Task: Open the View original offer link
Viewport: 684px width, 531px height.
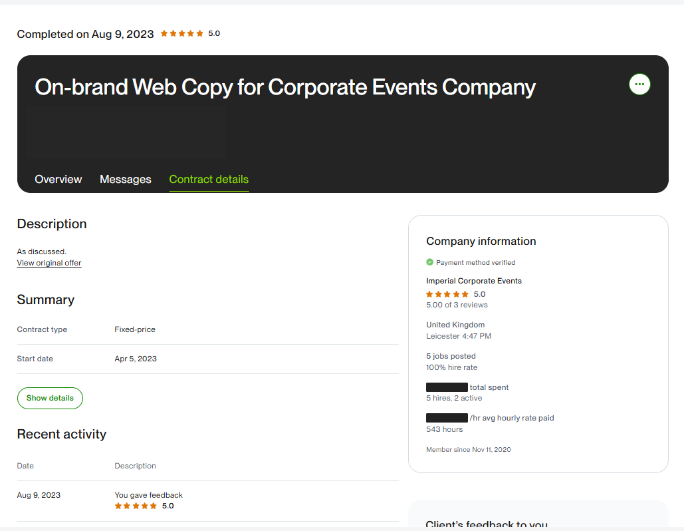Action: (49, 263)
